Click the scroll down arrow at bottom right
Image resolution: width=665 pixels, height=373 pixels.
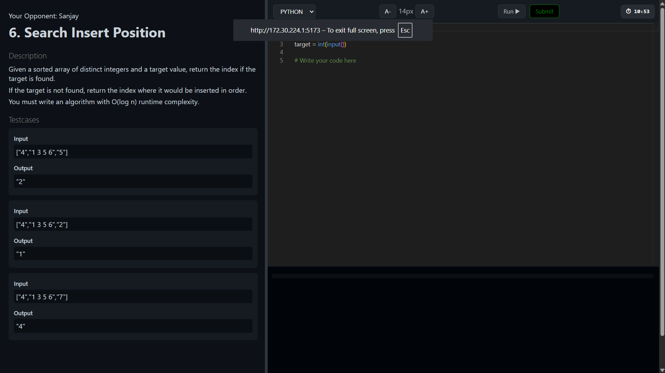point(662,370)
